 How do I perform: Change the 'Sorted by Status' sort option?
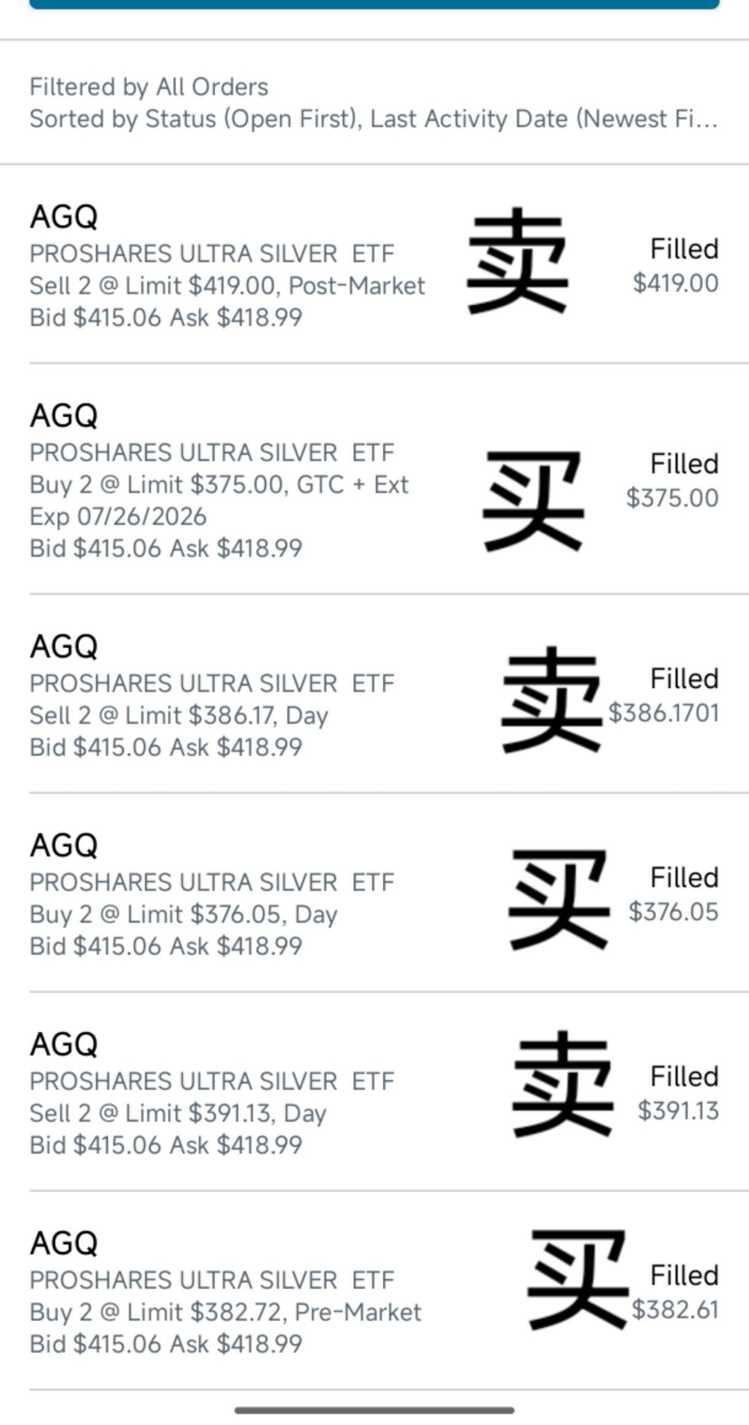(373, 119)
